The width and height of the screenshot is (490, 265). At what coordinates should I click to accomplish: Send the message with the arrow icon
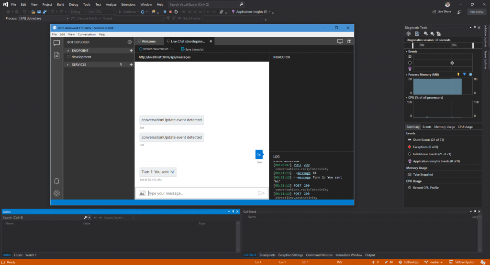coord(261,193)
